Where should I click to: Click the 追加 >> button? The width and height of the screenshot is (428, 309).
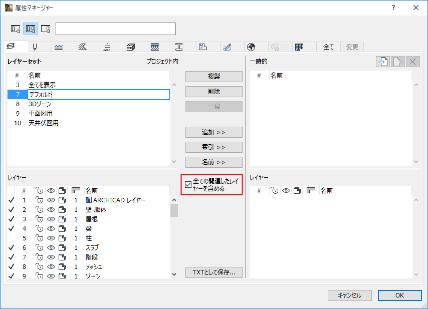click(214, 132)
